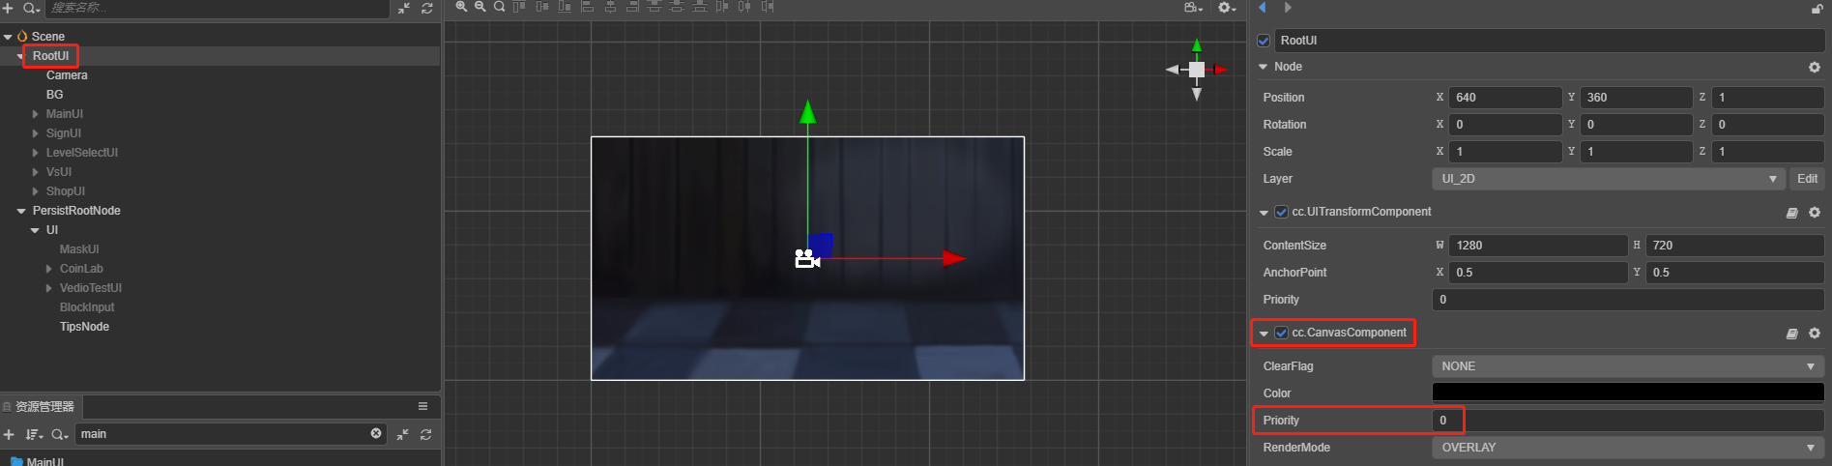Add new asset with plus icon
This screenshot has height=466, width=1832.
pos(9,434)
